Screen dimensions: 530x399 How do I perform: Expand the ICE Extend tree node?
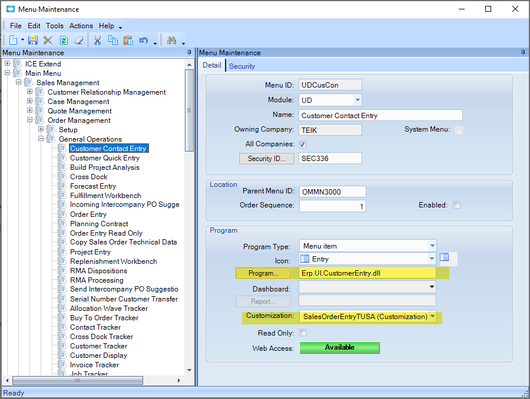click(8, 63)
